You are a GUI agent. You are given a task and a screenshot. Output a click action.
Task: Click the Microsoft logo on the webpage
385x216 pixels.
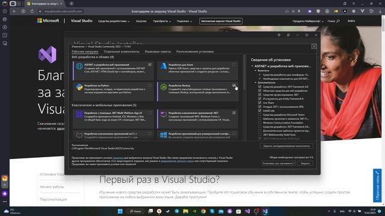point(48,20)
